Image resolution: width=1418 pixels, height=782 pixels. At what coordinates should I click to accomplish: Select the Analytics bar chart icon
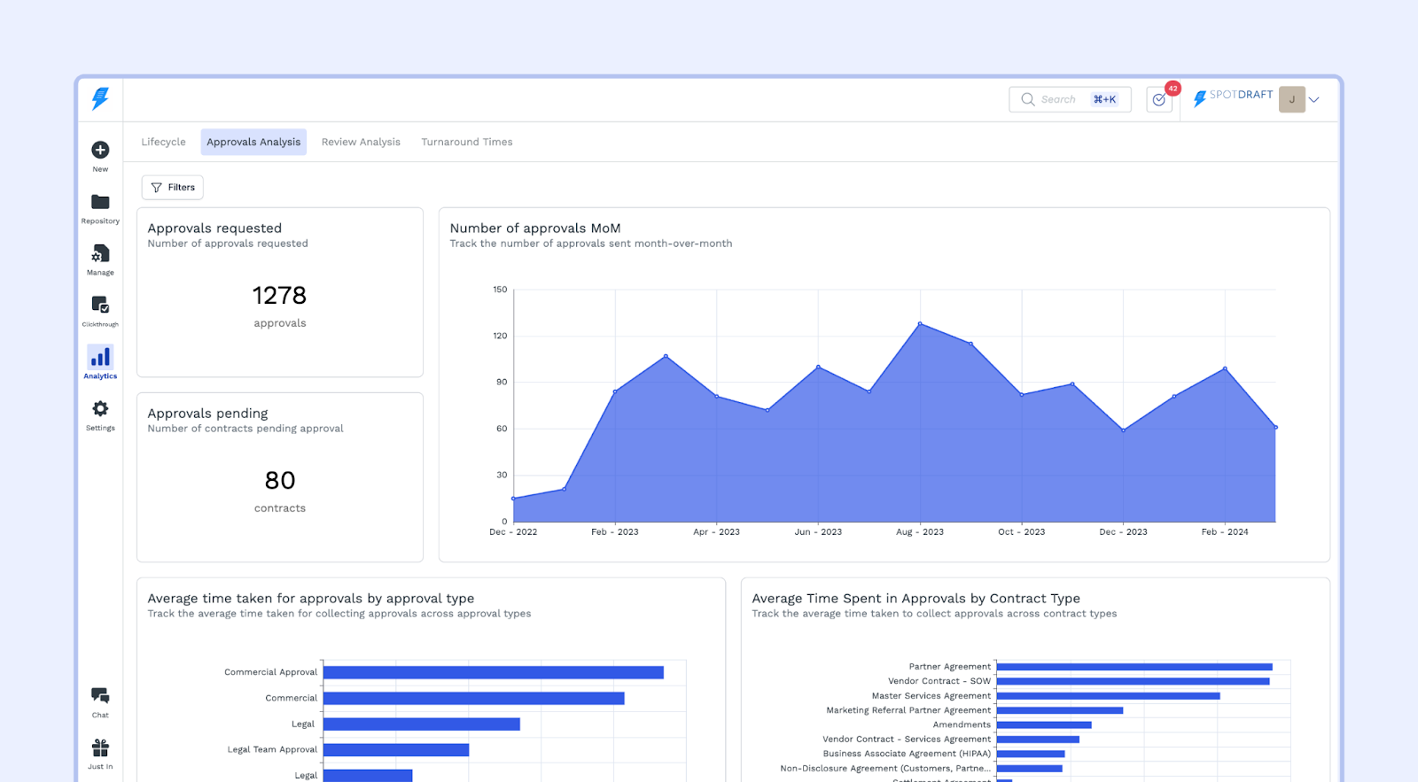click(x=100, y=357)
